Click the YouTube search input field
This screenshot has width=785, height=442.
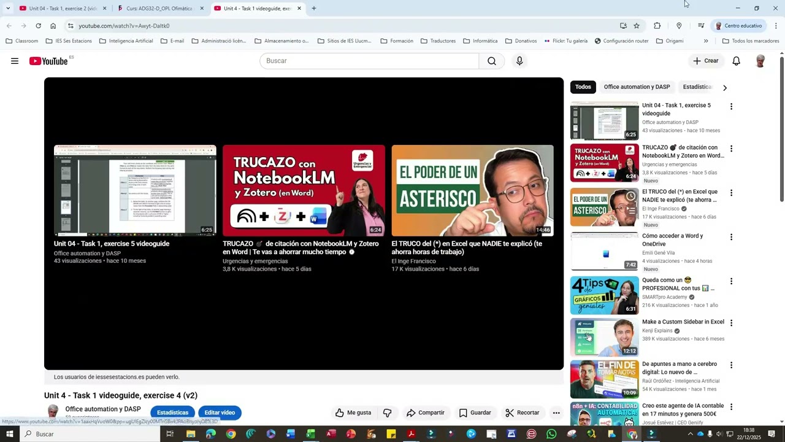[x=369, y=61]
